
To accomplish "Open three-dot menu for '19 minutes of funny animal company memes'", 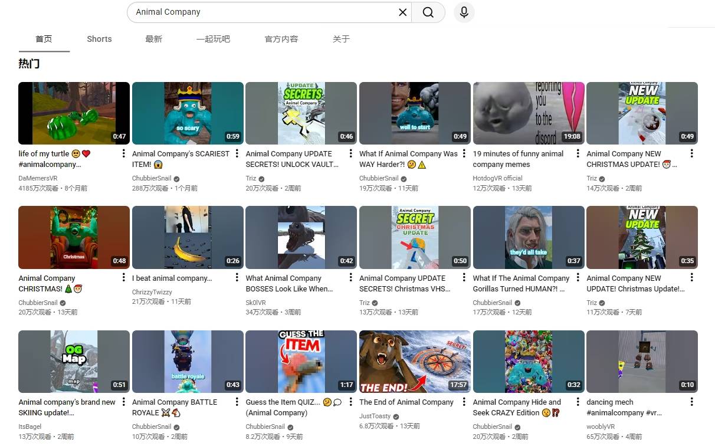I will tap(578, 154).
